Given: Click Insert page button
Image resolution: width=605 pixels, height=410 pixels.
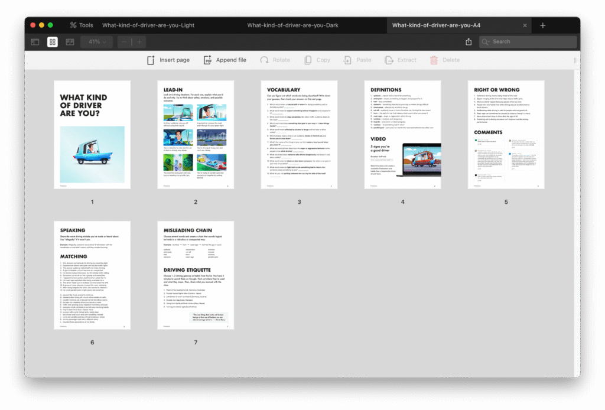Looking at the screenshot, I should tap(167, 60).
